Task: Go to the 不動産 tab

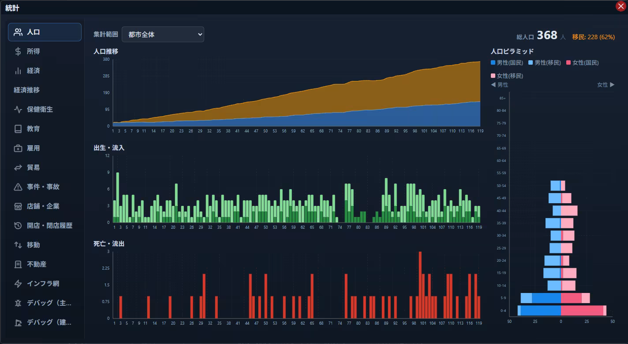Action: coord(45,264)
